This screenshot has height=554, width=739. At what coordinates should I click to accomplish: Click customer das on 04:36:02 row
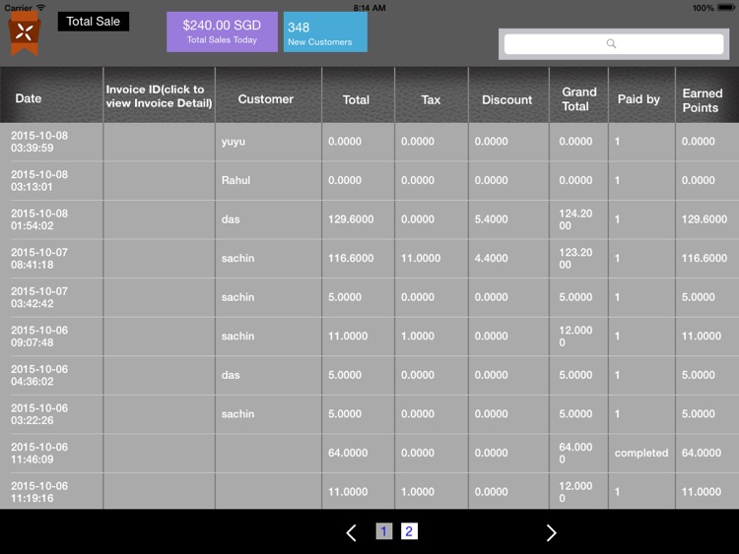pyautogui.click(x=231, y=375)
